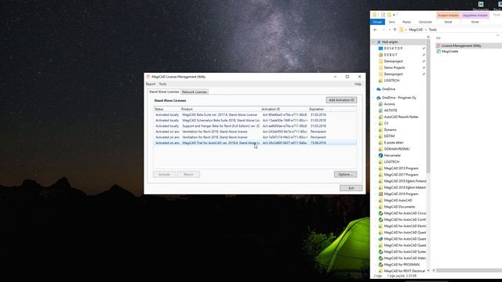Expand the OneDrive tree node
This screenshot has height=282, width=502.
click(373, 89)
